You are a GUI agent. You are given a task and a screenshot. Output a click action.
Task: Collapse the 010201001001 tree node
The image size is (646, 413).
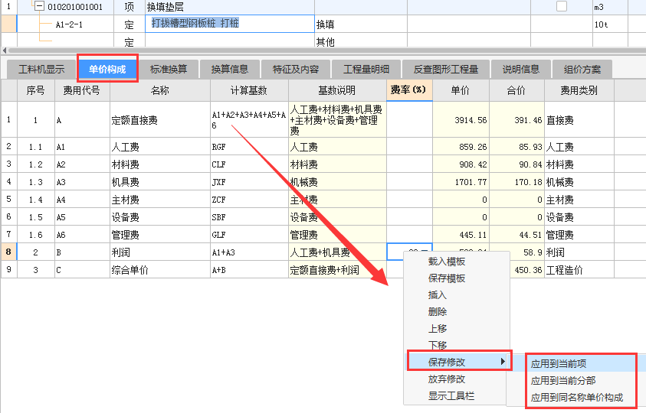(39, 6)
